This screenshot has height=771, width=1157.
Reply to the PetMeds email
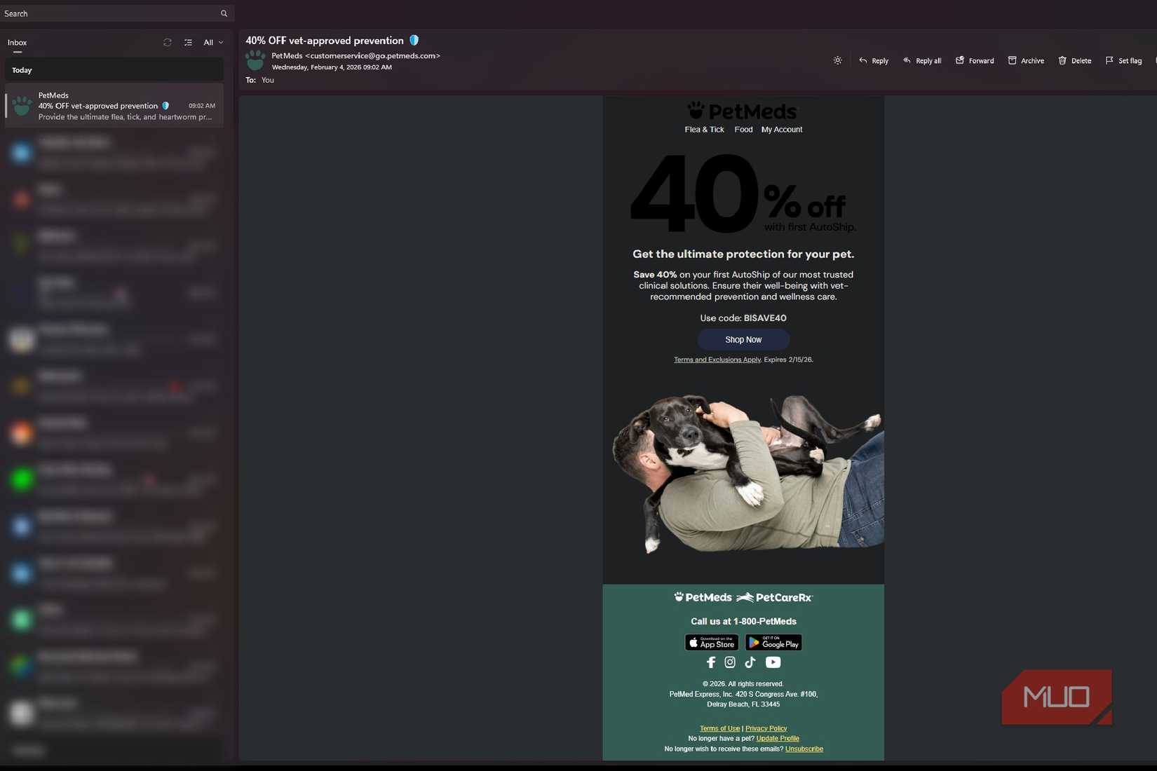[x=873, y=61]
